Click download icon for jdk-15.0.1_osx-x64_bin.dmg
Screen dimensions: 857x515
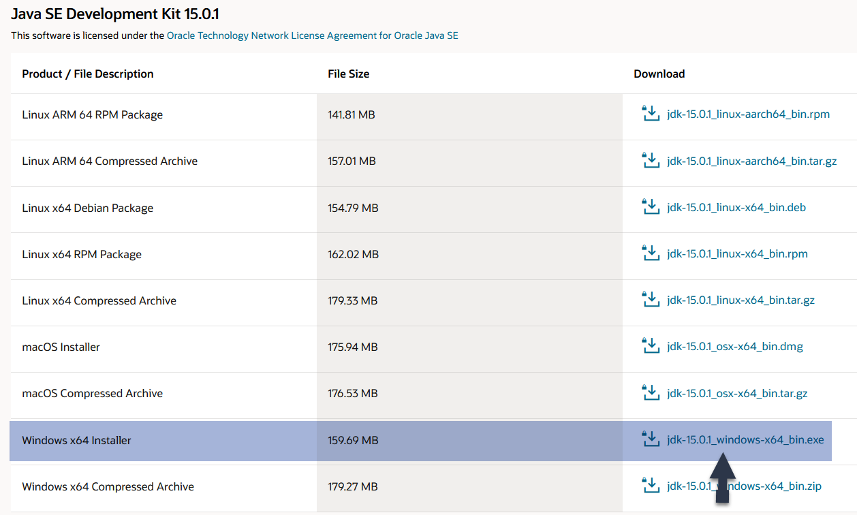click(651, 345)
